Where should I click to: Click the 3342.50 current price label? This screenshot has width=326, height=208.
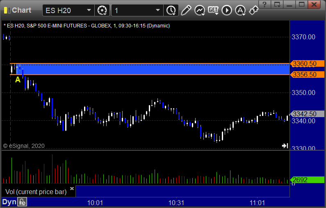point(307,114)
